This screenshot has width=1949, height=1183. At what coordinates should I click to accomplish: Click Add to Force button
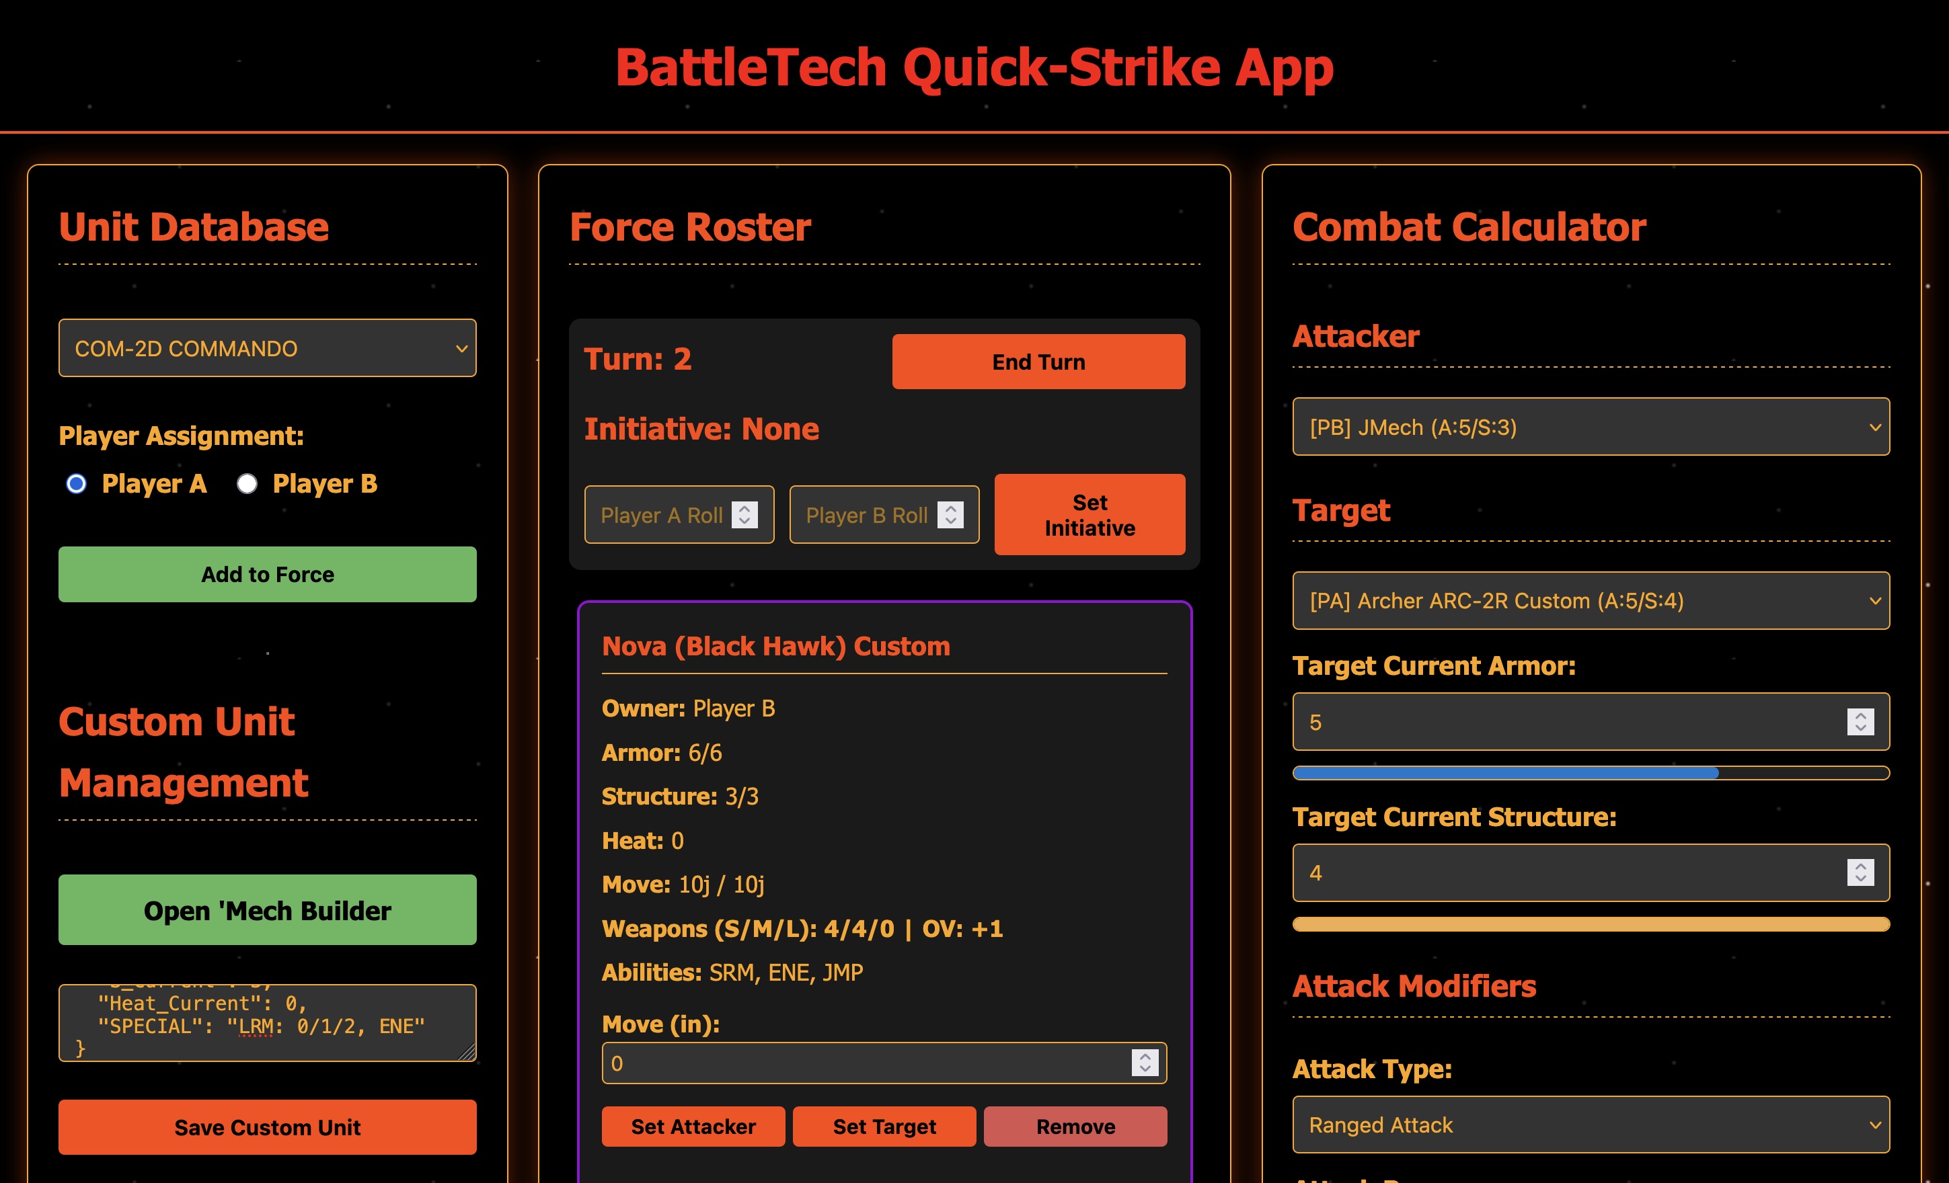coord(268,574)
